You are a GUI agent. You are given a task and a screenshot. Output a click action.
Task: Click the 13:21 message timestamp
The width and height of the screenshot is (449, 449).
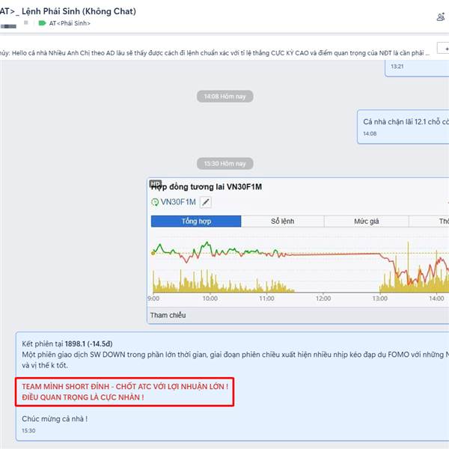point(397,67)
